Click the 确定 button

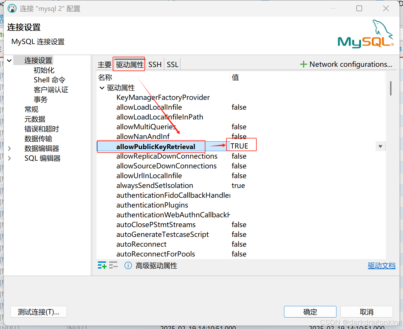(x=310, y=312)
